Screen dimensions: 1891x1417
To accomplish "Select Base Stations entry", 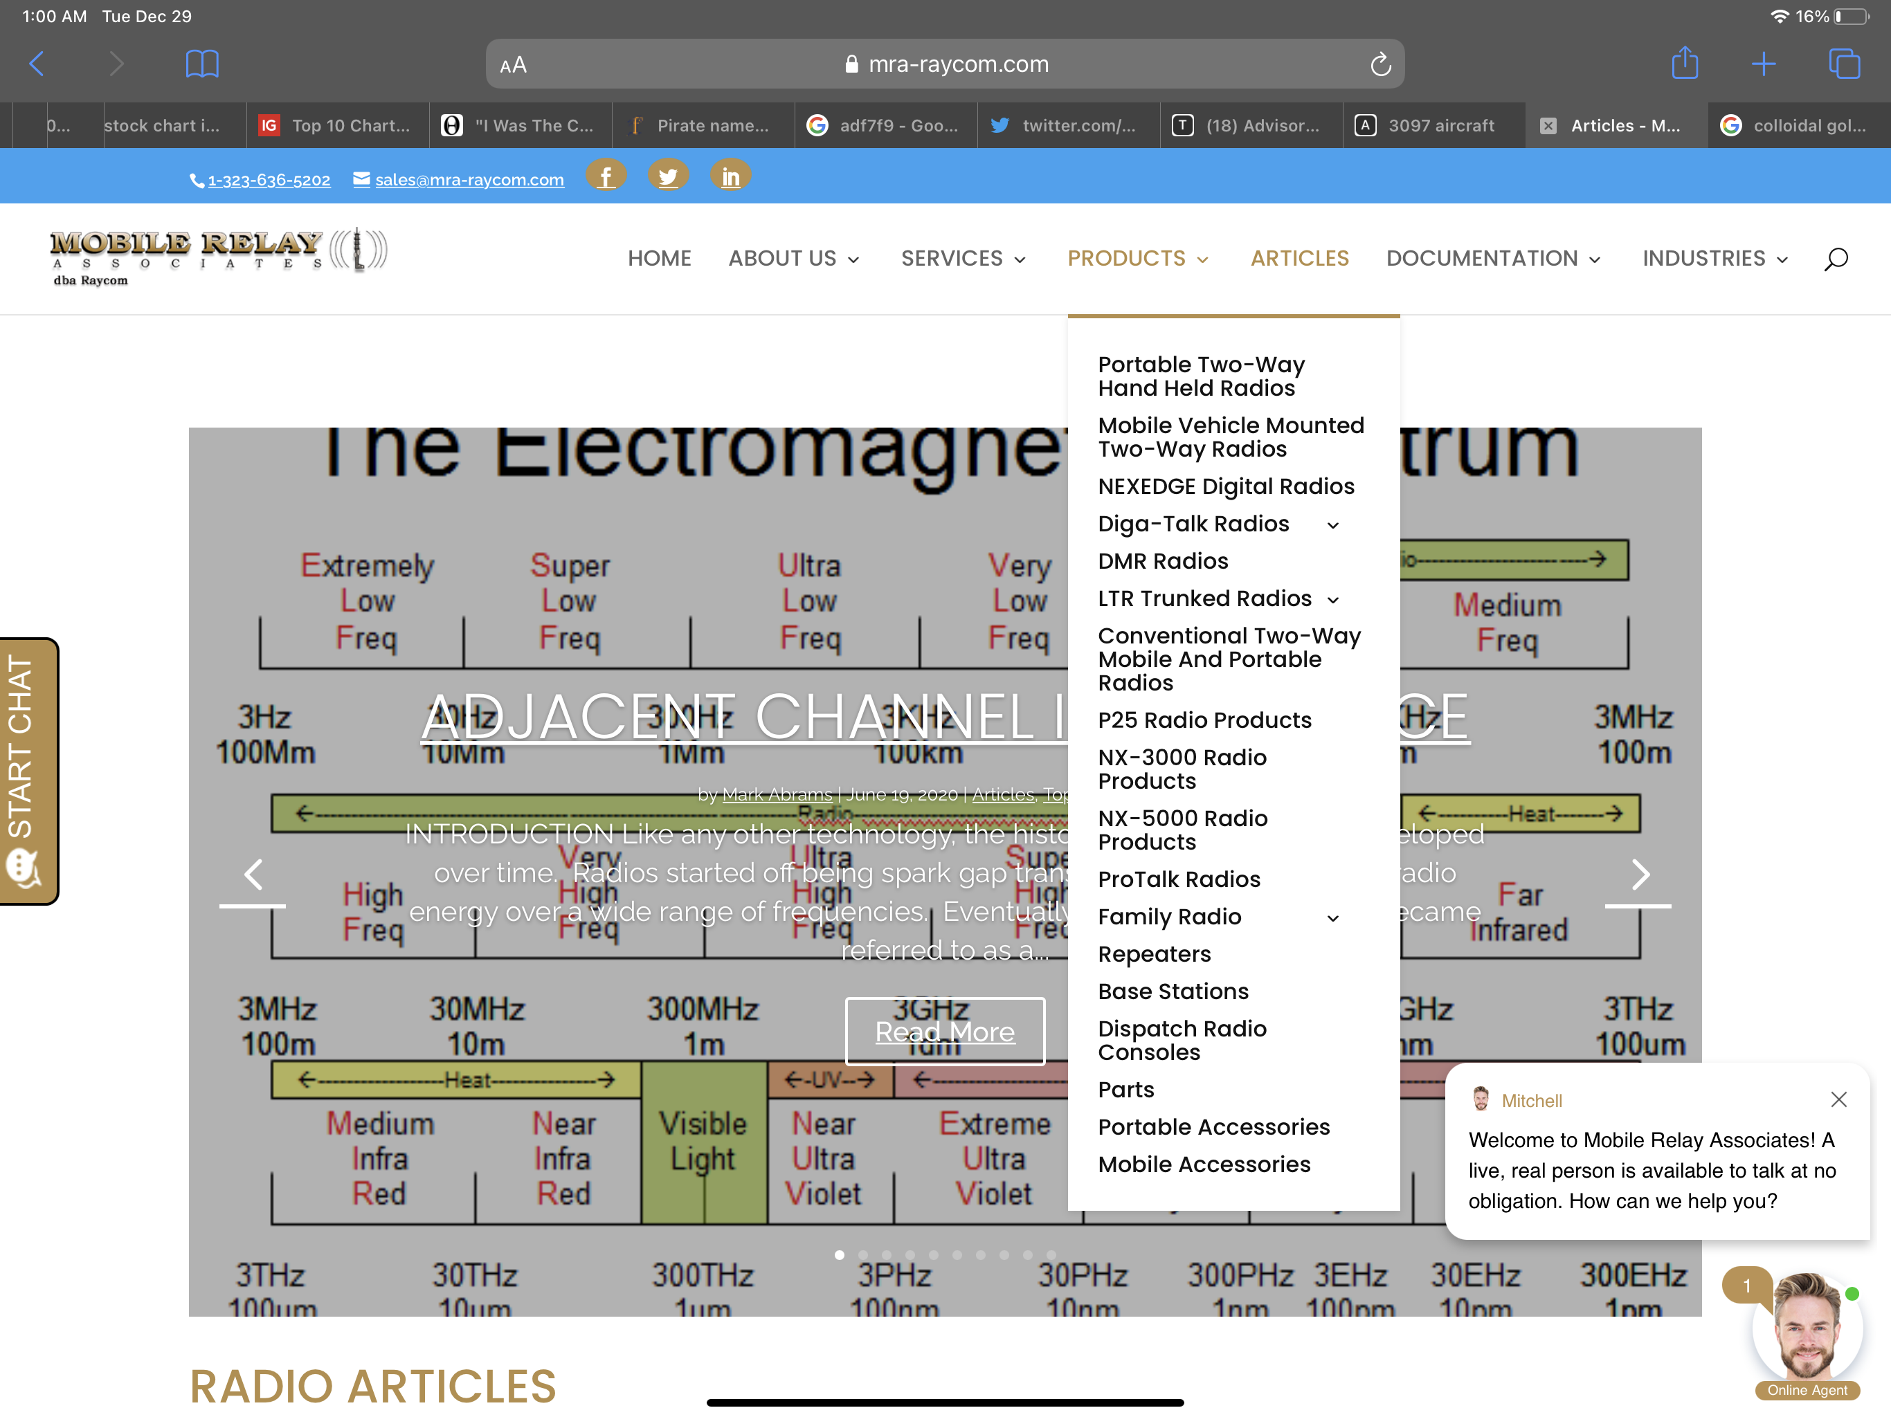I will tap(1173, 991).
